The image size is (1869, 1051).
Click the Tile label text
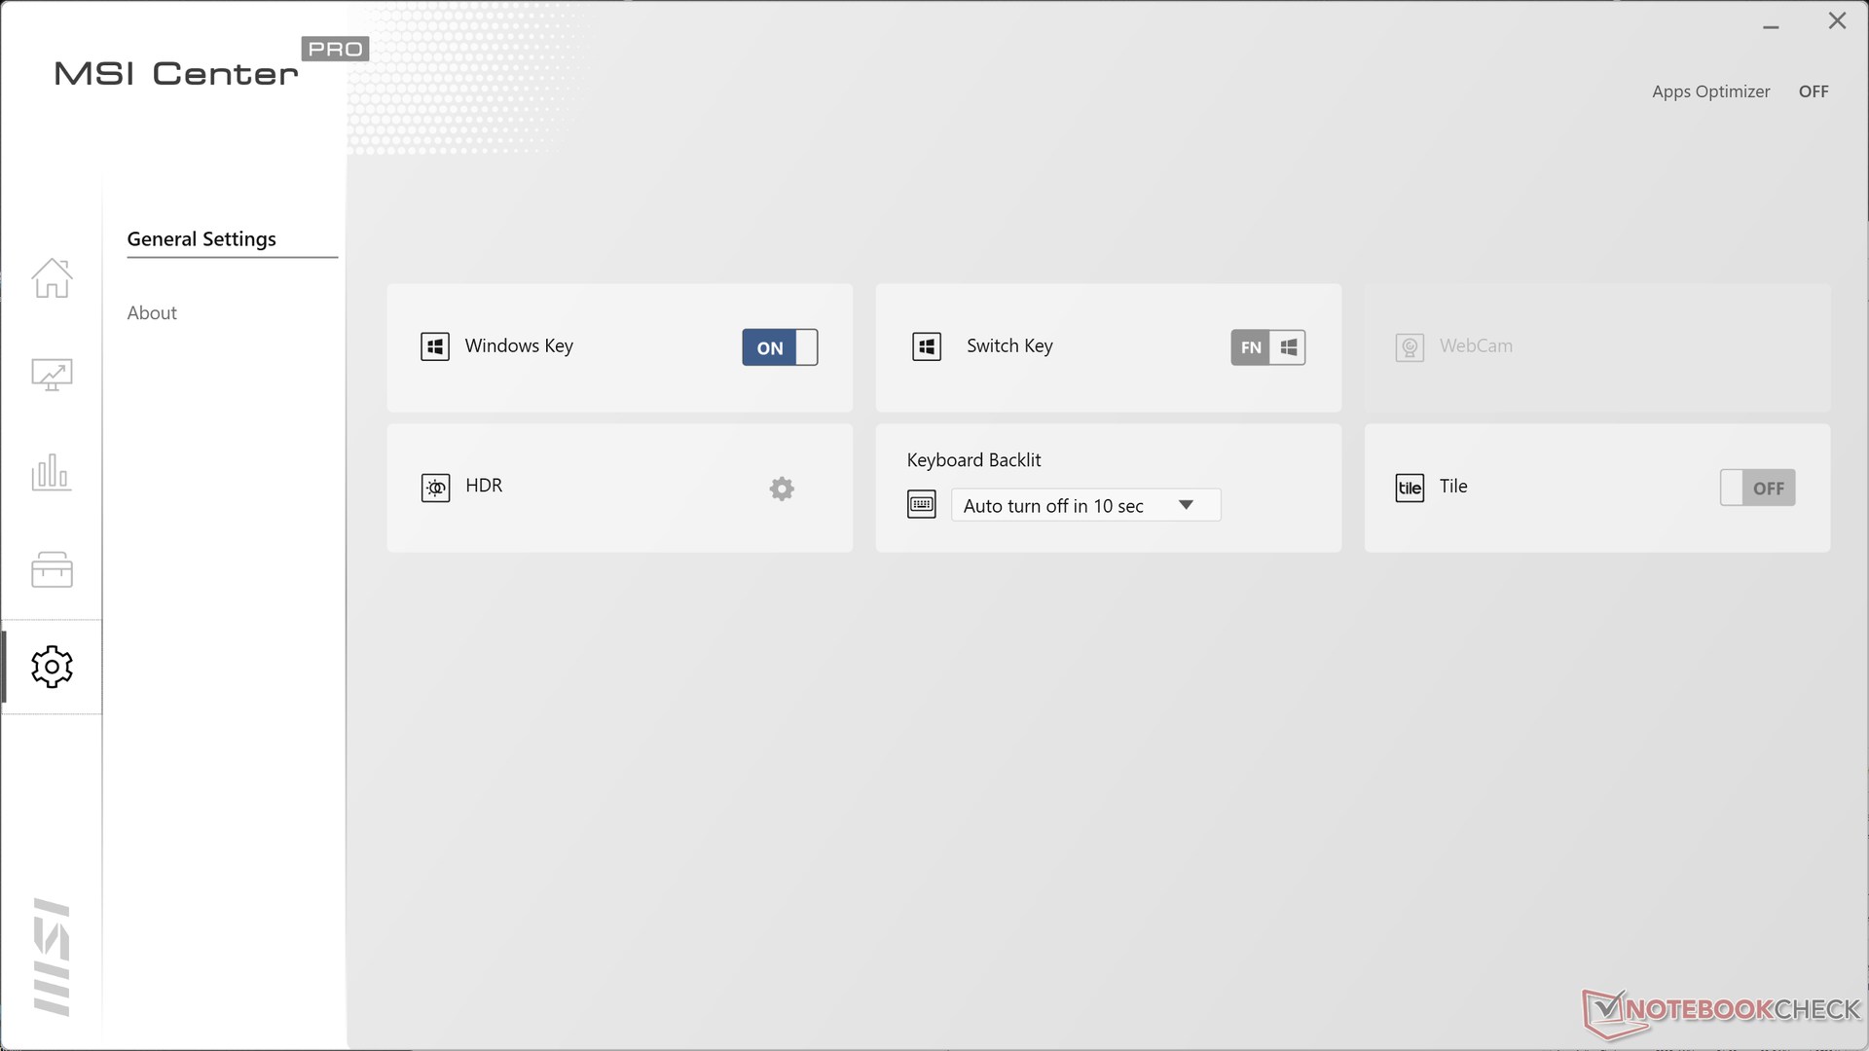pos(1453,487)
